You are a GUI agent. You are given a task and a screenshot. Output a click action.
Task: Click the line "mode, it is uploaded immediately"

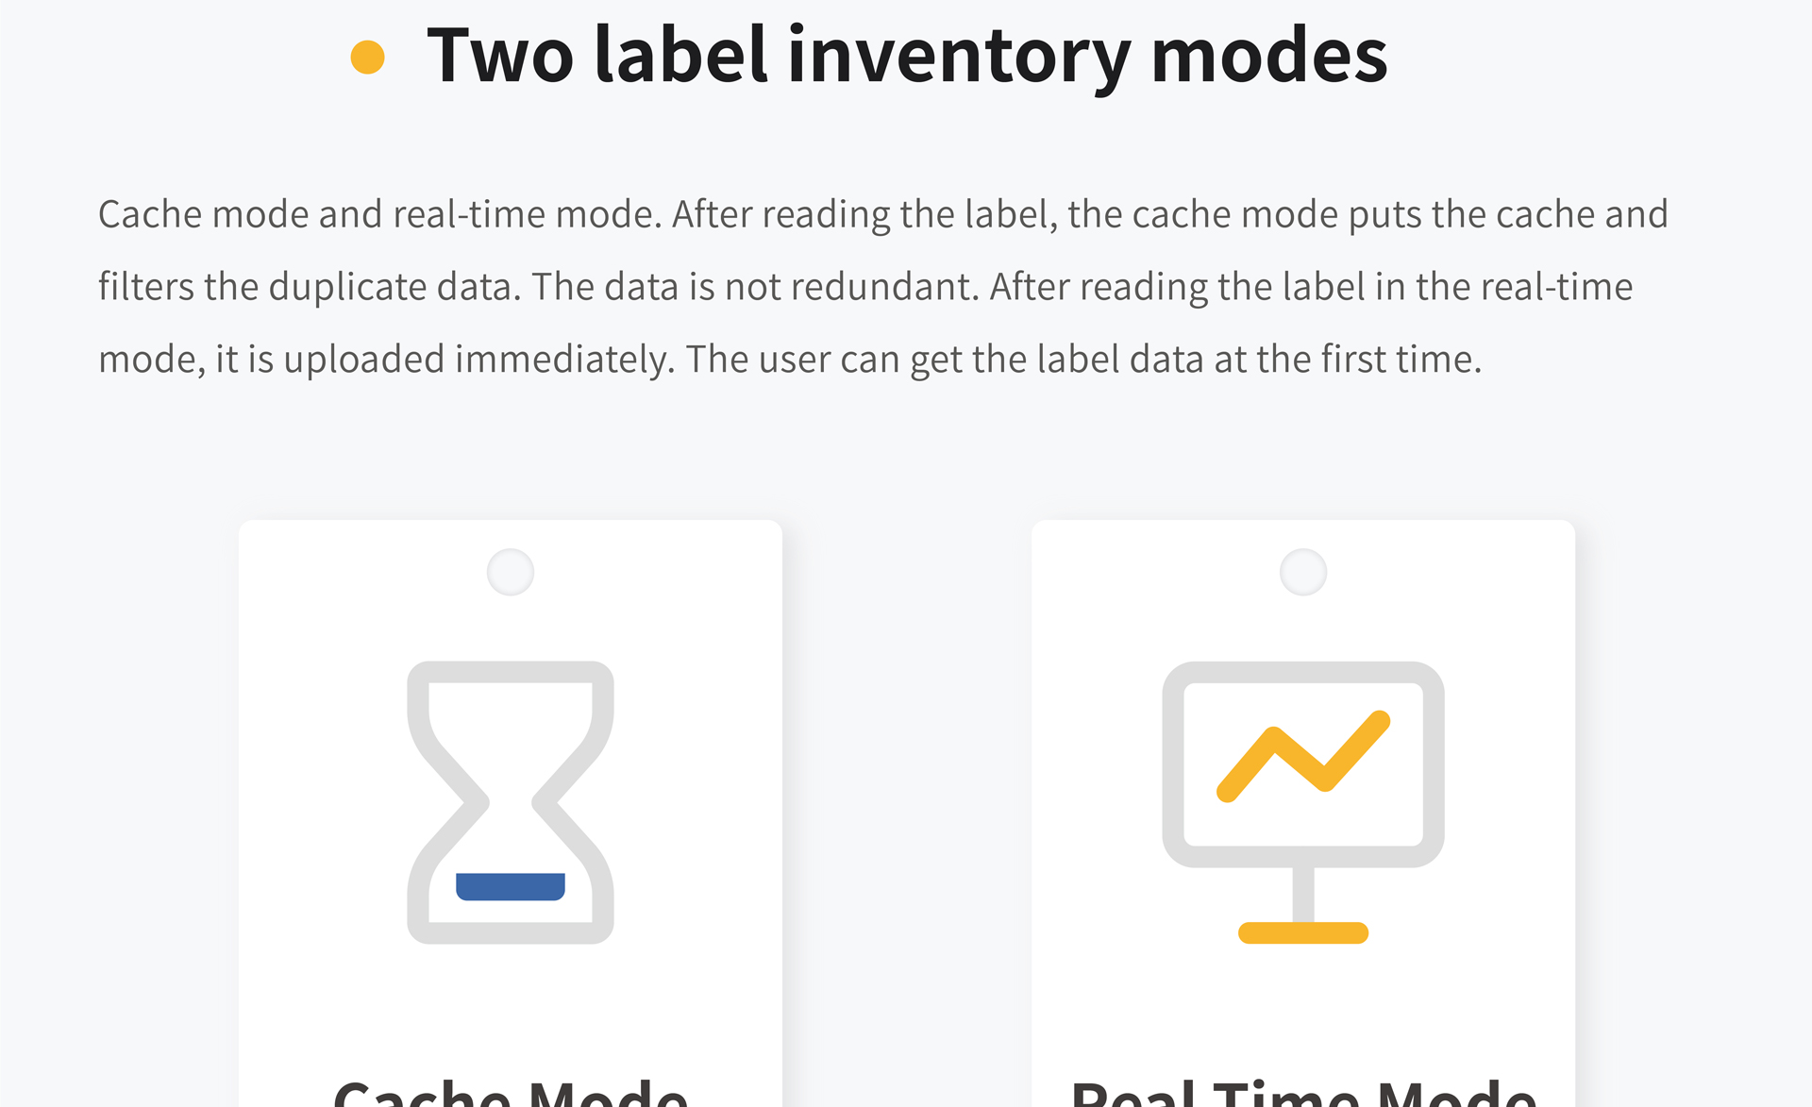tap(790, 360)
